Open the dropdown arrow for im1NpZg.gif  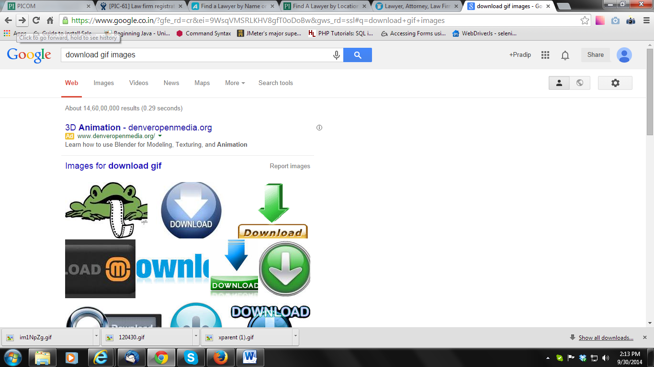[96, 336]
